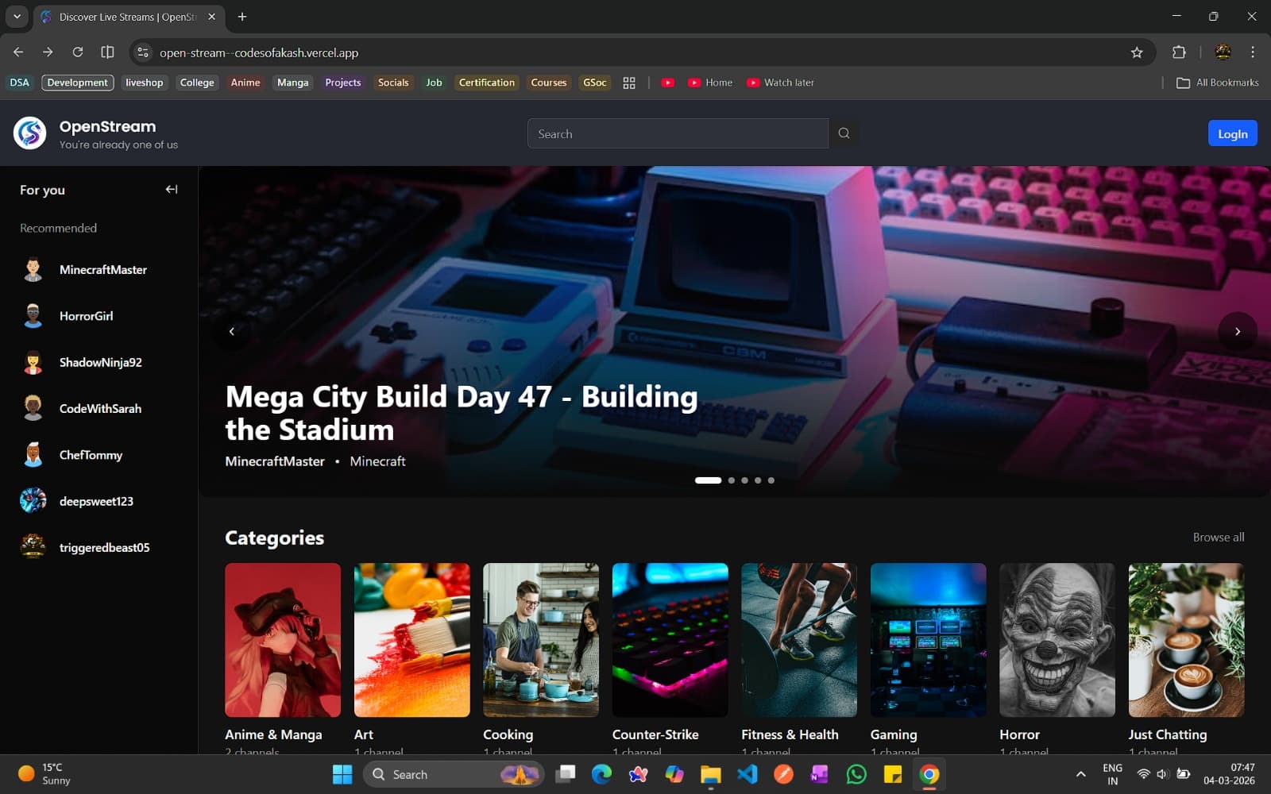The image size is (1271, 794).
Task: Click the browser address bar URL
Action: (x=259, y=52)
